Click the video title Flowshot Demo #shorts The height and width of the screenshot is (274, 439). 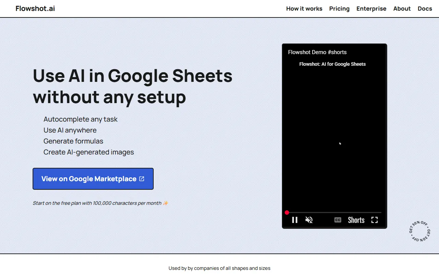click(x=317, y=52)
